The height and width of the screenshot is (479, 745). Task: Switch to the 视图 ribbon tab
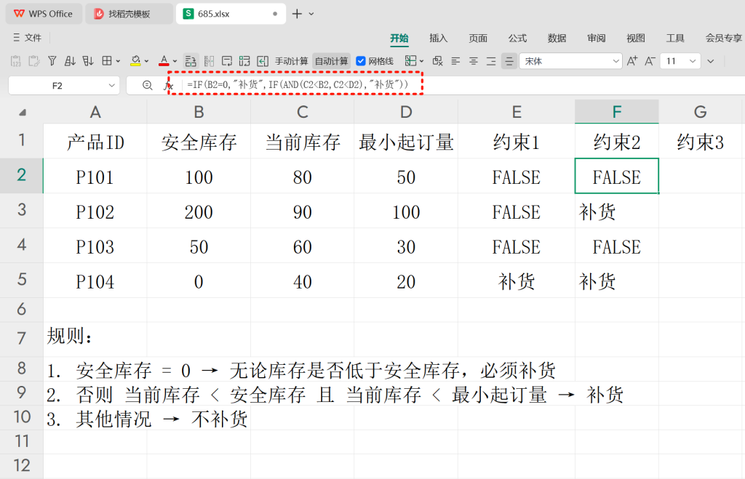pyautogui.click(x=636, y=38)
